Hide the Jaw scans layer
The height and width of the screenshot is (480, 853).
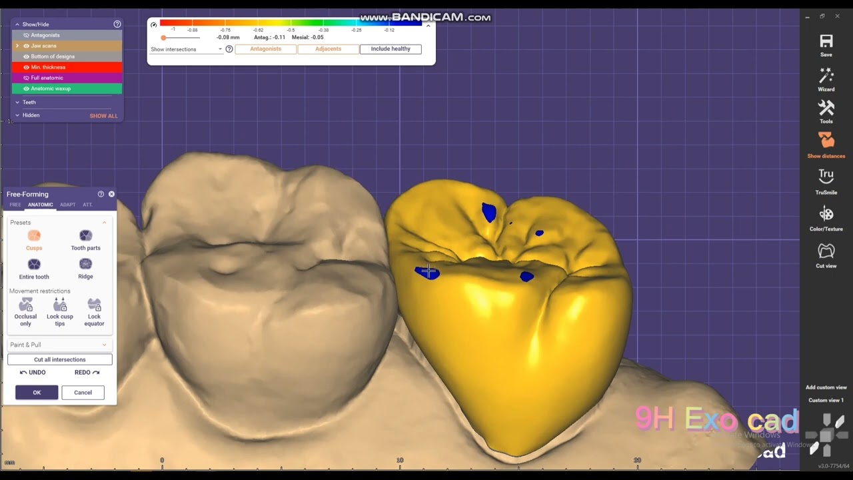[x=27, y=46]
